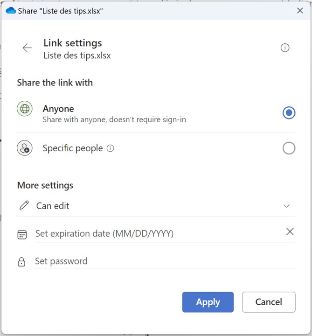The width and height of the screenshot is (312, 336).
Task: Close the Share dialog window
Action: coord(300,10)
